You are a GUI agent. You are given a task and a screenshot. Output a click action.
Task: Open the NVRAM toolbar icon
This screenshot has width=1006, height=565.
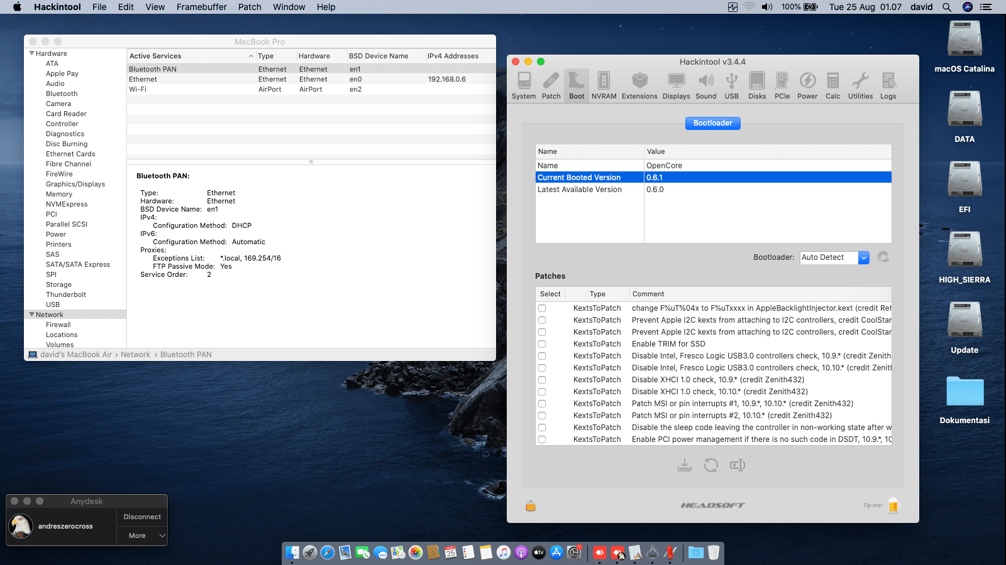point(604,85)
